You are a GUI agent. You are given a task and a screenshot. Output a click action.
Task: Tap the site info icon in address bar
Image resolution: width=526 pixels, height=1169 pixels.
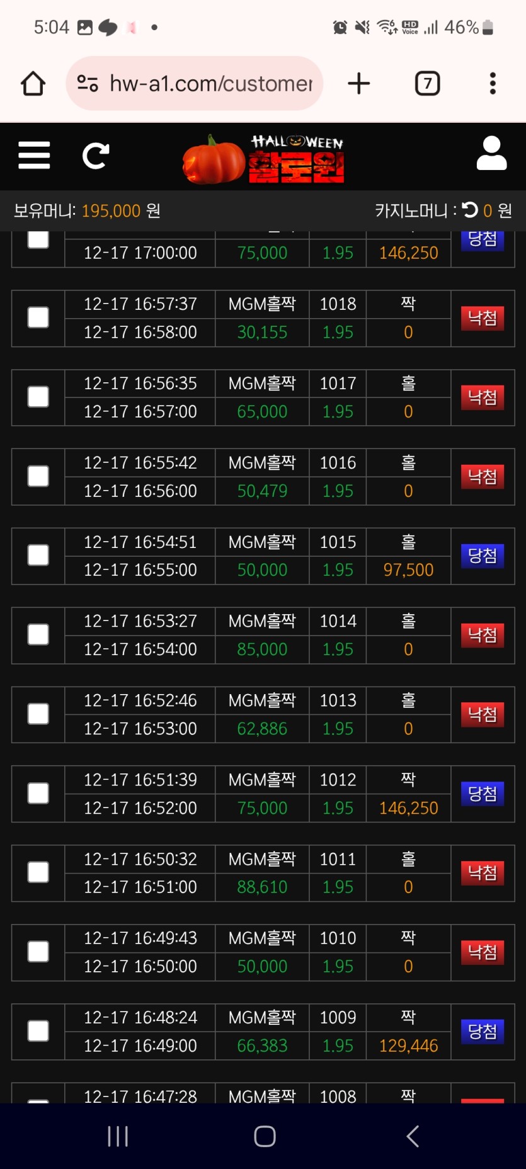(88, 83)
